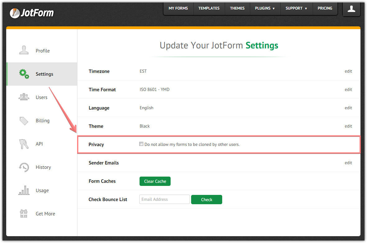Go to Templates in top navigation

(x=209, y=8)
